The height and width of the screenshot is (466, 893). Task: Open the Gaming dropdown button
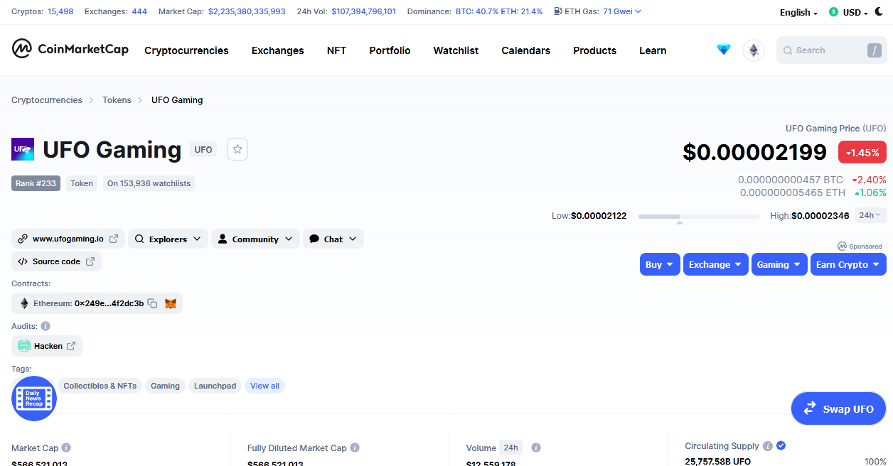tap(779, 264)
